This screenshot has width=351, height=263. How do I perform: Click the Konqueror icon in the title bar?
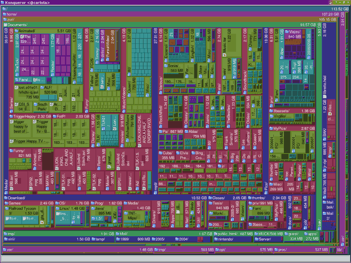4,2
